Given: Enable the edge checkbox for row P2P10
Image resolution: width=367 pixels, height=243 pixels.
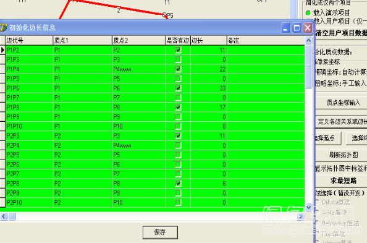Looking at the screenshot, I should [178, 202].
